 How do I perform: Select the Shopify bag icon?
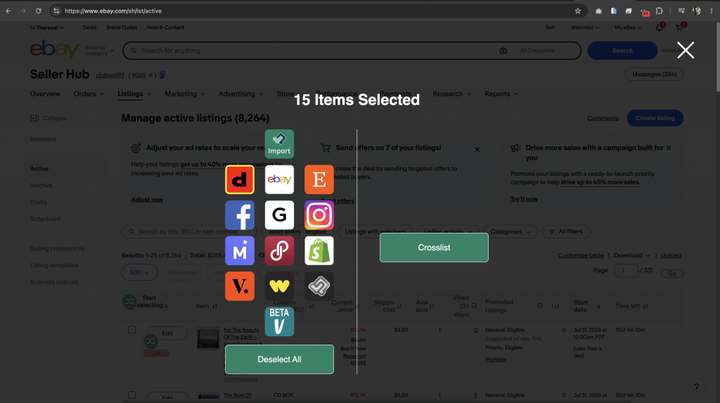tap(319, 250)
